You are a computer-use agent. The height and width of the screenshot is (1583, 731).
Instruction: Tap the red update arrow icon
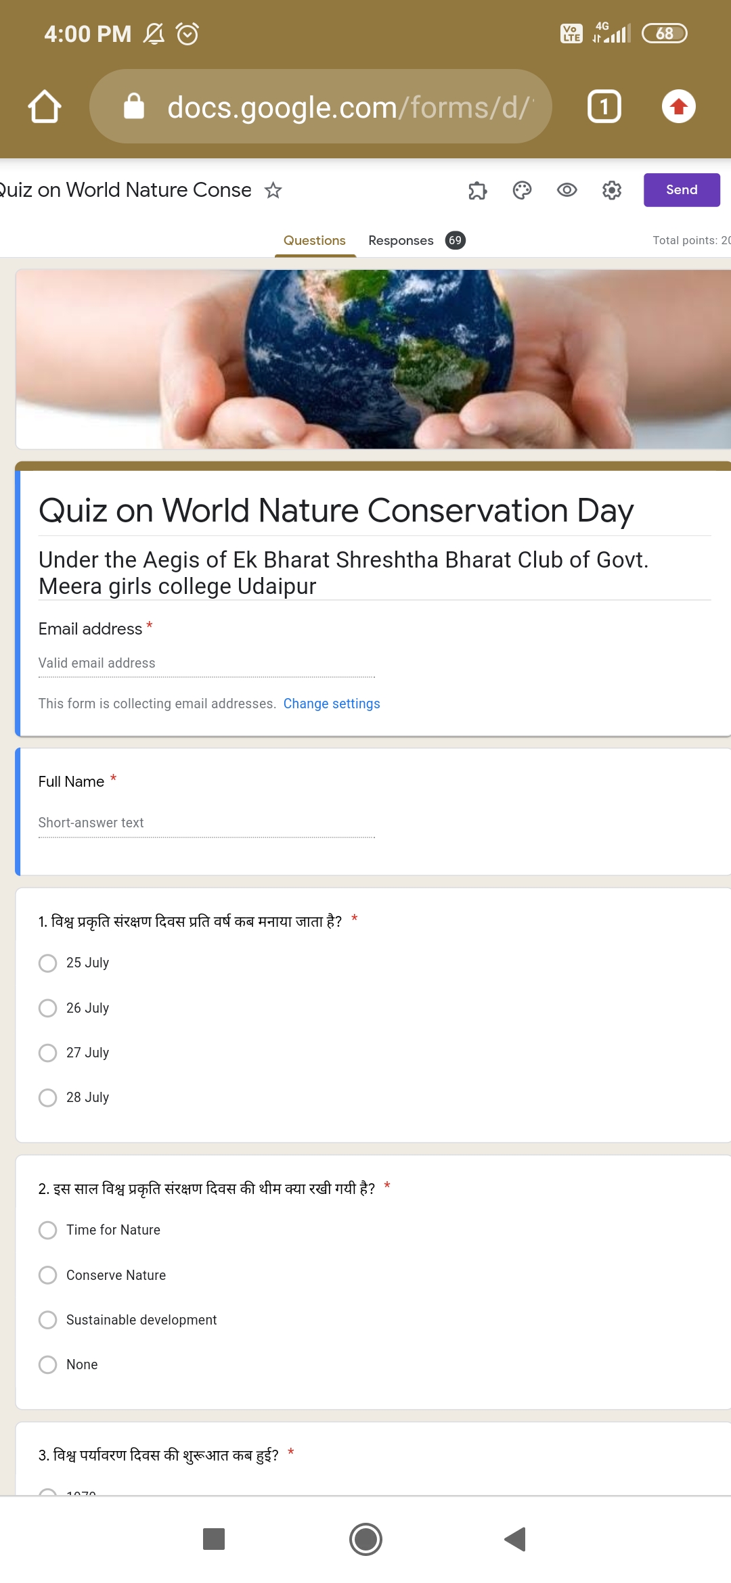point(678,106)
